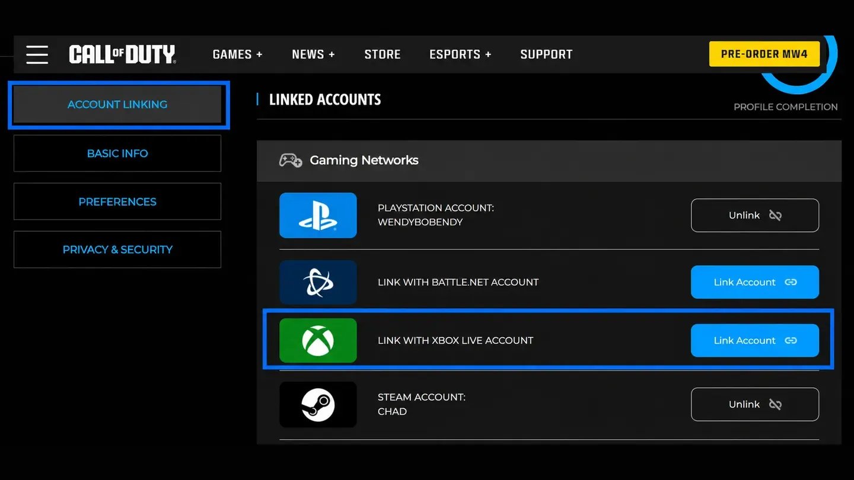Open the PREFERENCES section
Screen dimensions: 854x480
(x=117, y=201)
